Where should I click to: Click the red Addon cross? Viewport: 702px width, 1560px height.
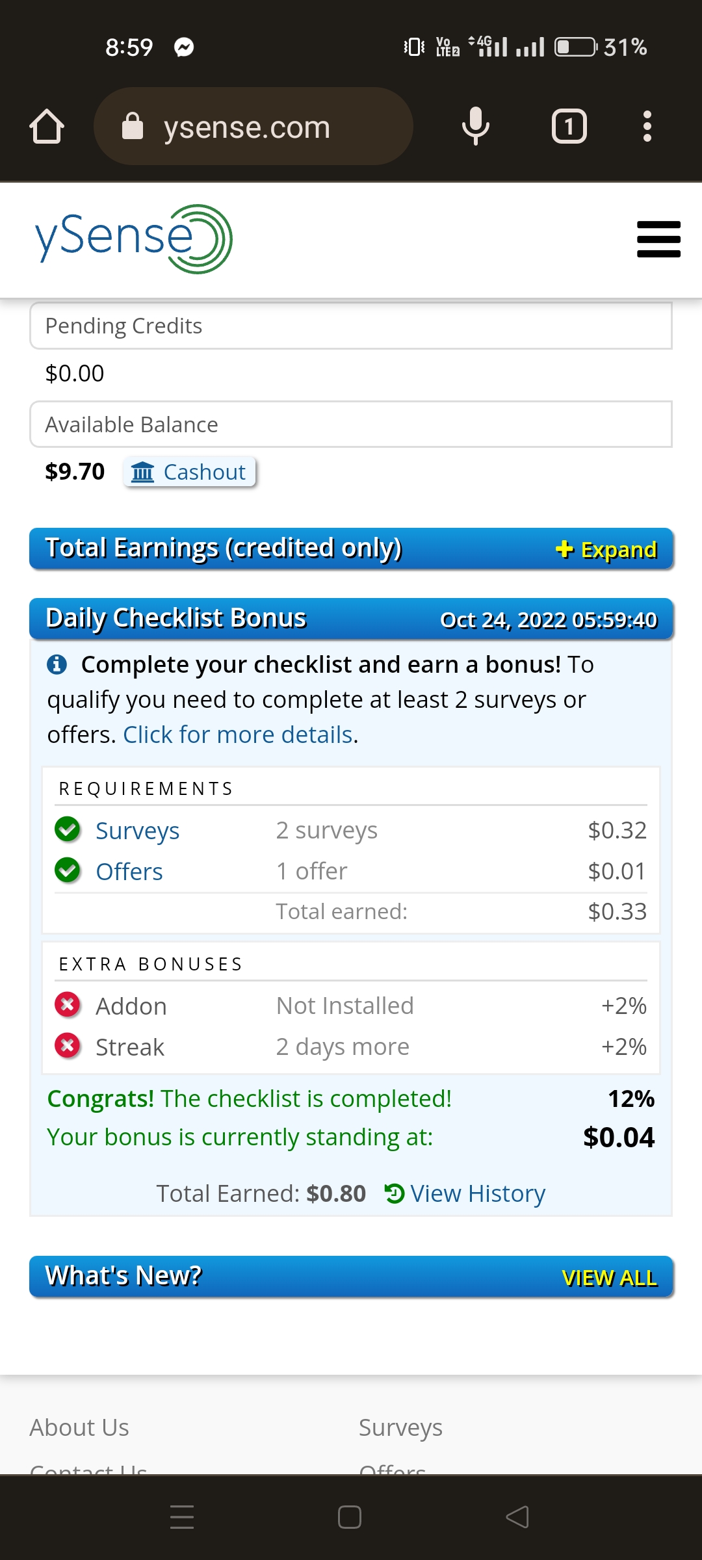[x=68, y=1005]
